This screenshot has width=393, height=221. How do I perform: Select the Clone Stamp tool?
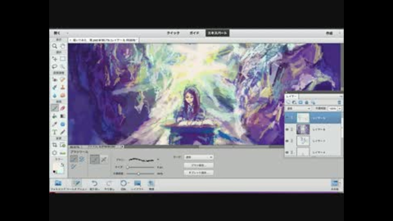(62, 88)
